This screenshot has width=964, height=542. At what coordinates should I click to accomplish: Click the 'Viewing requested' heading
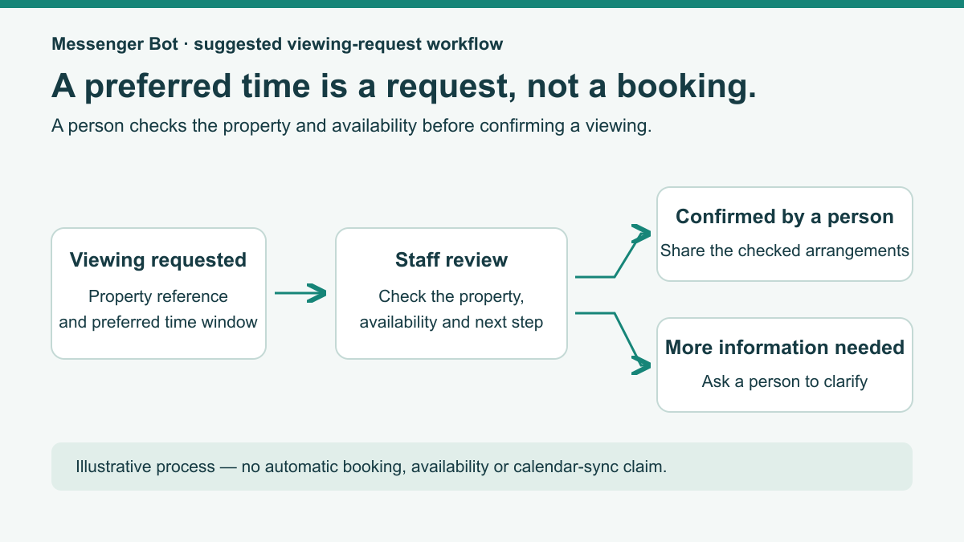(158, 260)
